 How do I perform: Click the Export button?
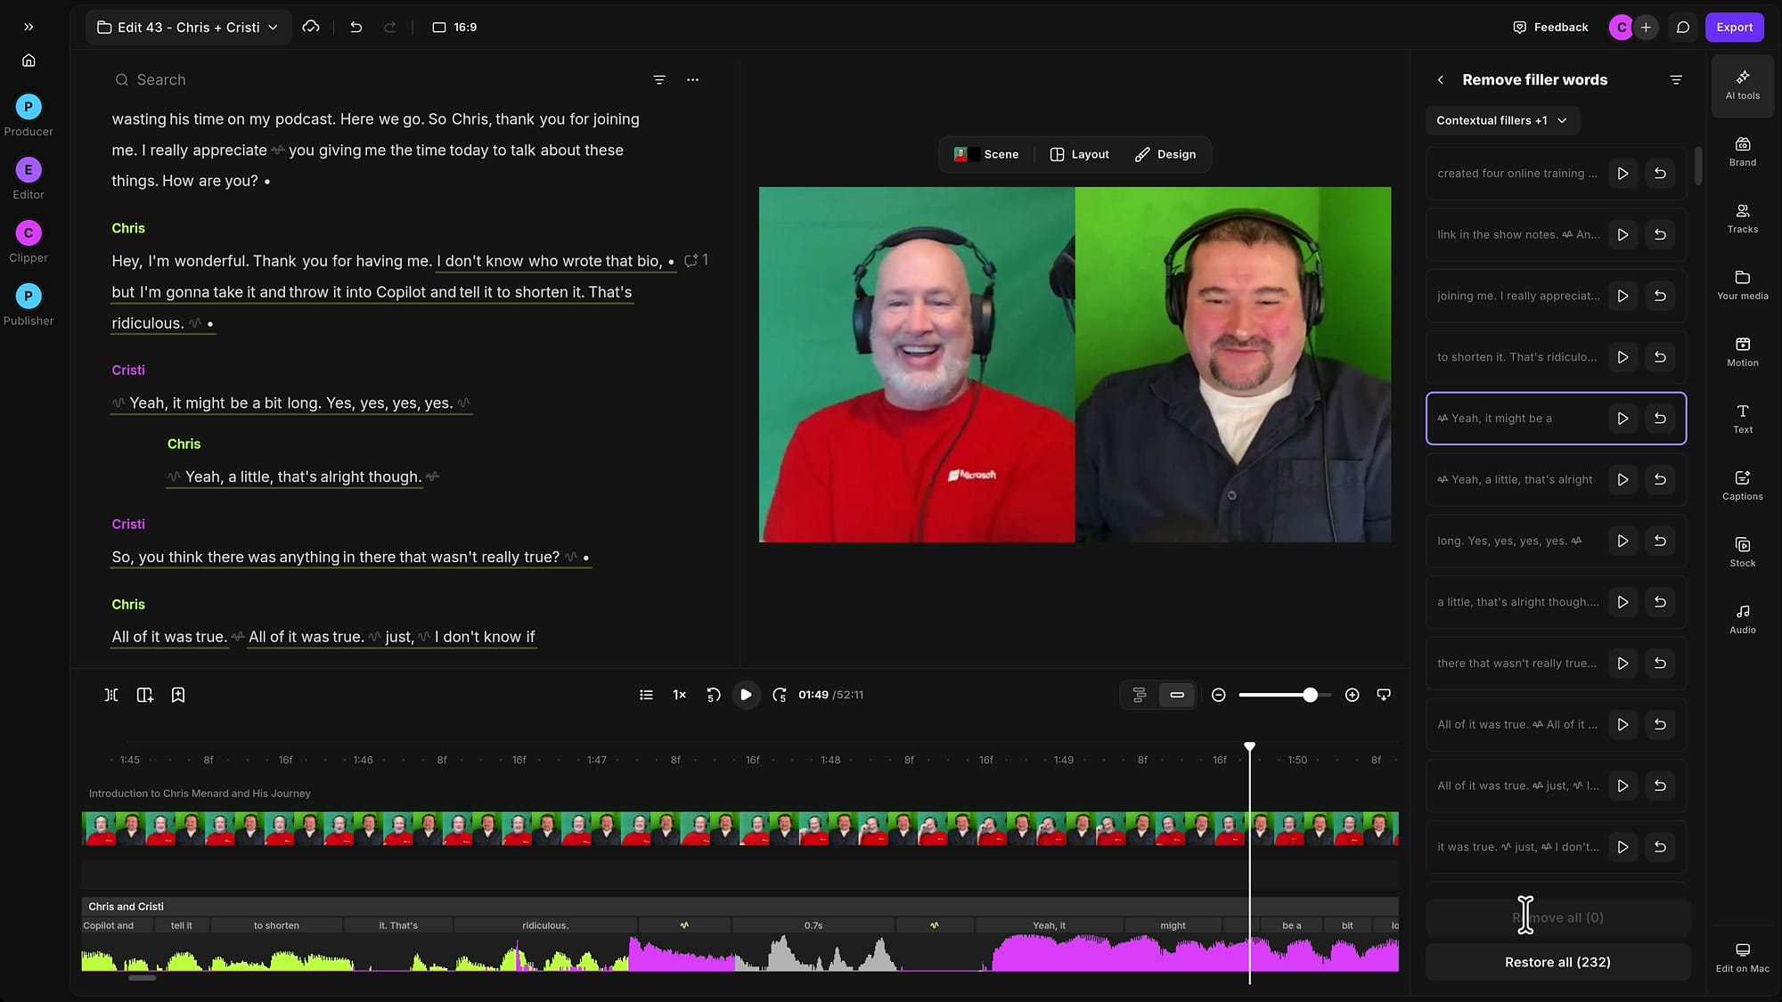1734,27
